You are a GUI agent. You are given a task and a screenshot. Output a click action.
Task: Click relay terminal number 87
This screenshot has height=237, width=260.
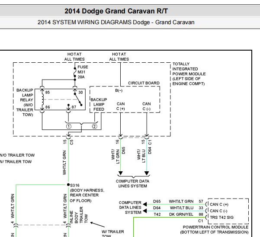pyautogui.click(x=74, y=107)
